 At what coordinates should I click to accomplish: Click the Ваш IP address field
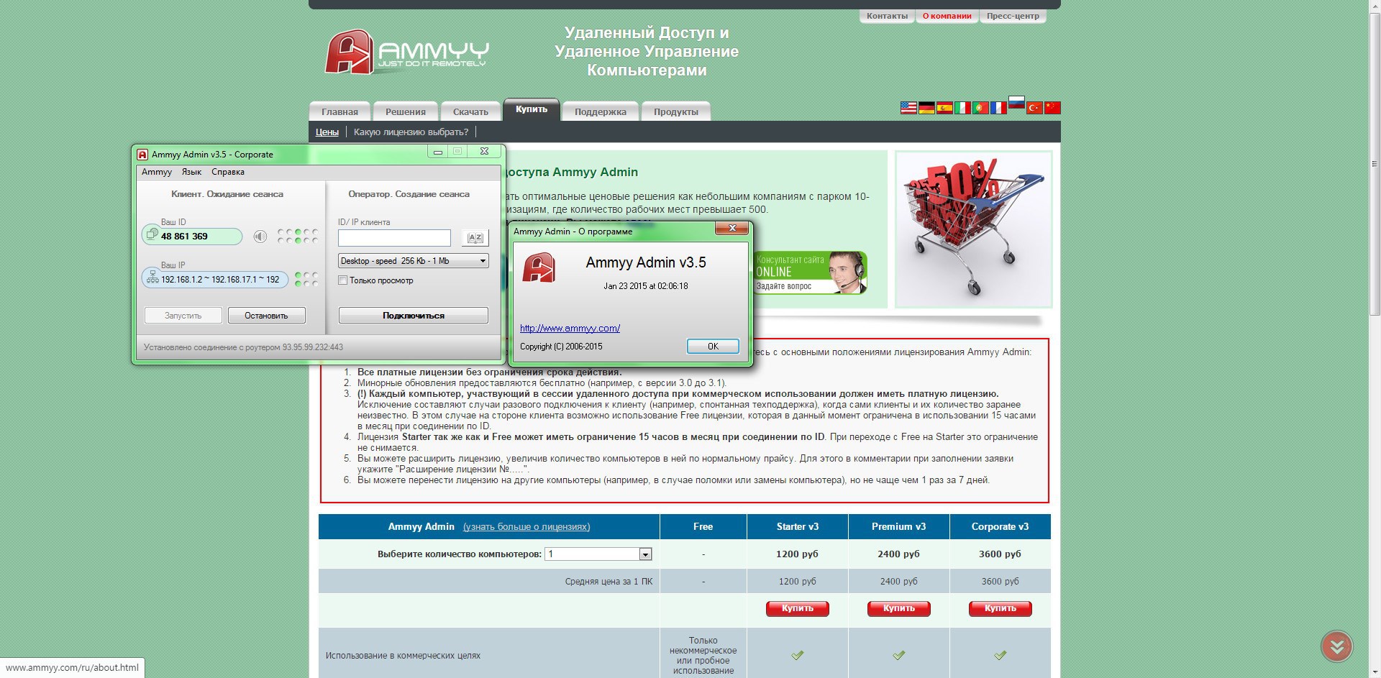coord(215,280)
